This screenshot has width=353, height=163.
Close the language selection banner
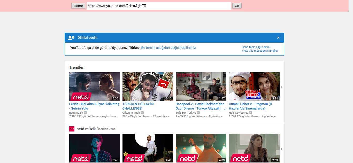point(278,38)
